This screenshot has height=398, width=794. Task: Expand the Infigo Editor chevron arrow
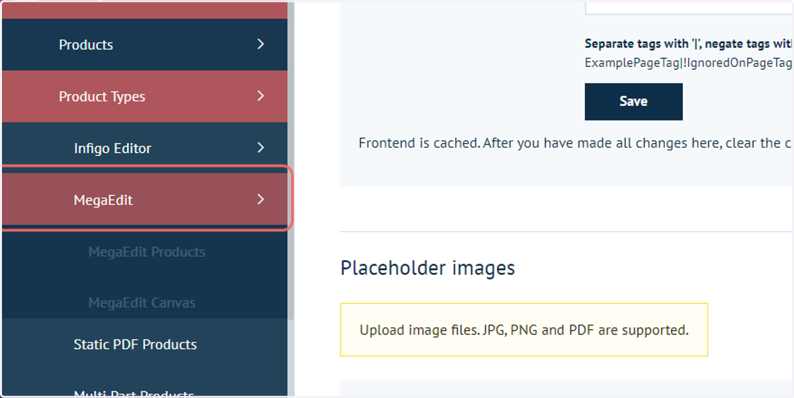(261, 147)
